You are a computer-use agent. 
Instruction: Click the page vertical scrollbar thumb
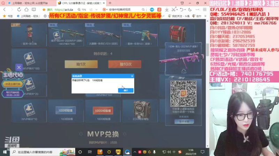[x=207, y=49]
